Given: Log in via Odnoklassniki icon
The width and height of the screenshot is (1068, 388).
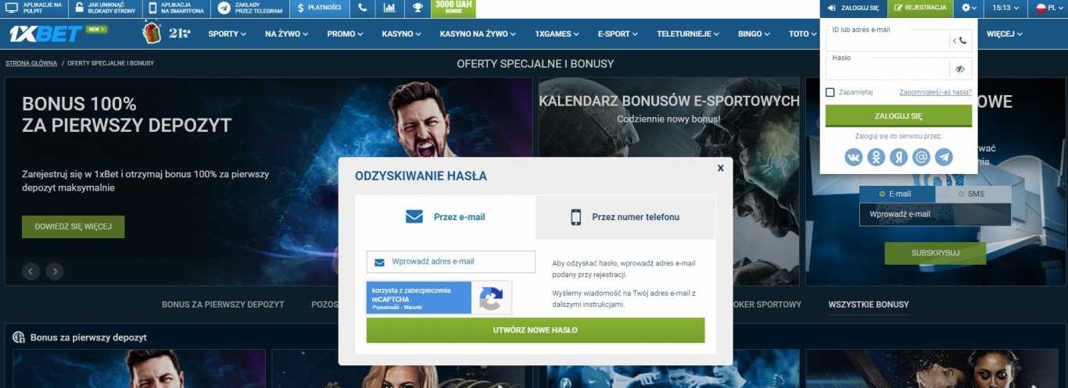Looking at the screenshot, I should point(876,157).
